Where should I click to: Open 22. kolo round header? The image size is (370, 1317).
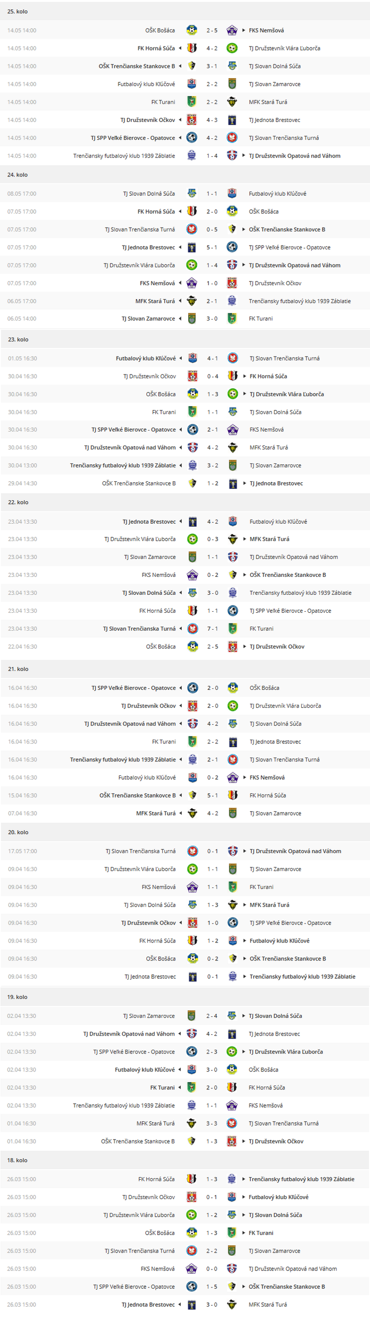click(x=185, y=503)
